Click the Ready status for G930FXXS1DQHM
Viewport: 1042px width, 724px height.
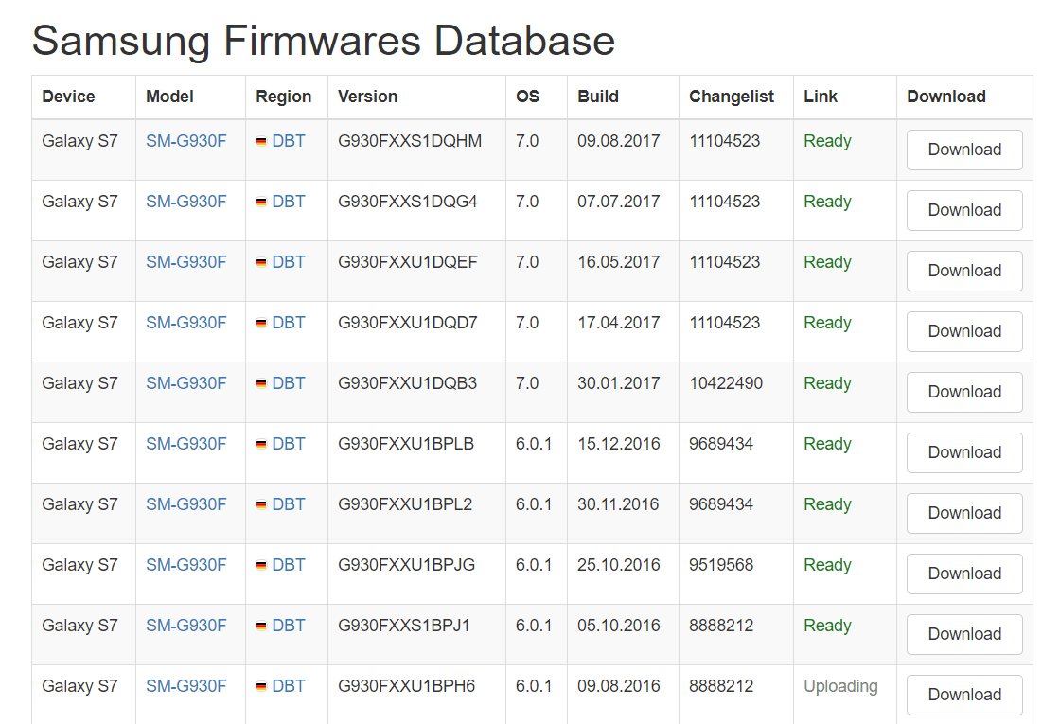point(827,141)
